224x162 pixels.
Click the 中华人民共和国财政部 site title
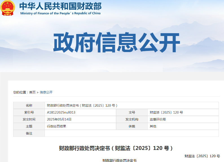click(x=60, y=6)
